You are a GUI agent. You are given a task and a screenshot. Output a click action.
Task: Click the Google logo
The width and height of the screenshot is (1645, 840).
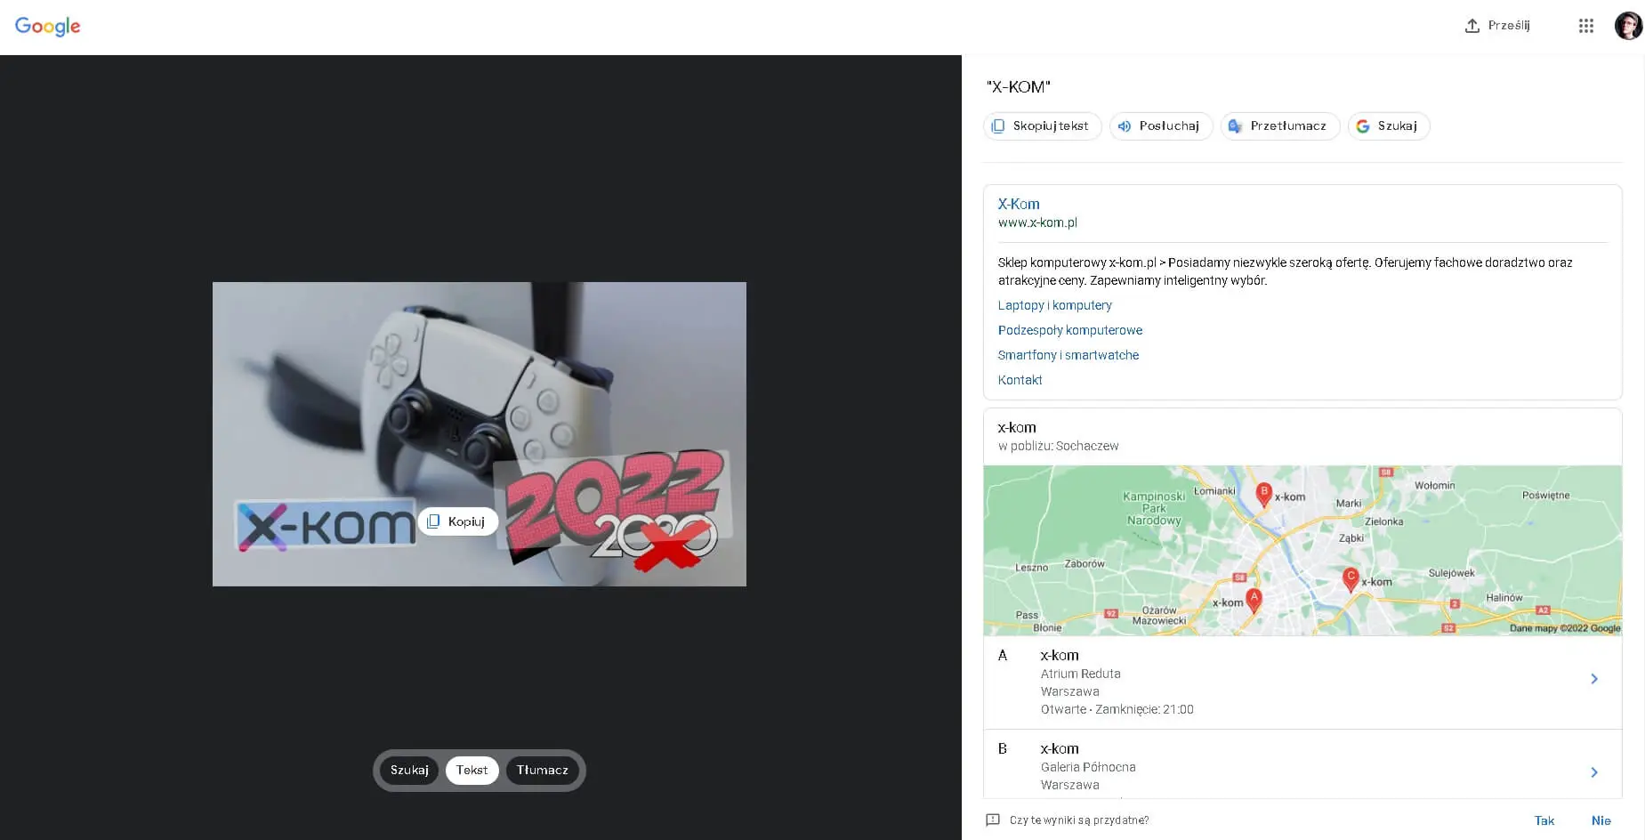pos(47,26)
